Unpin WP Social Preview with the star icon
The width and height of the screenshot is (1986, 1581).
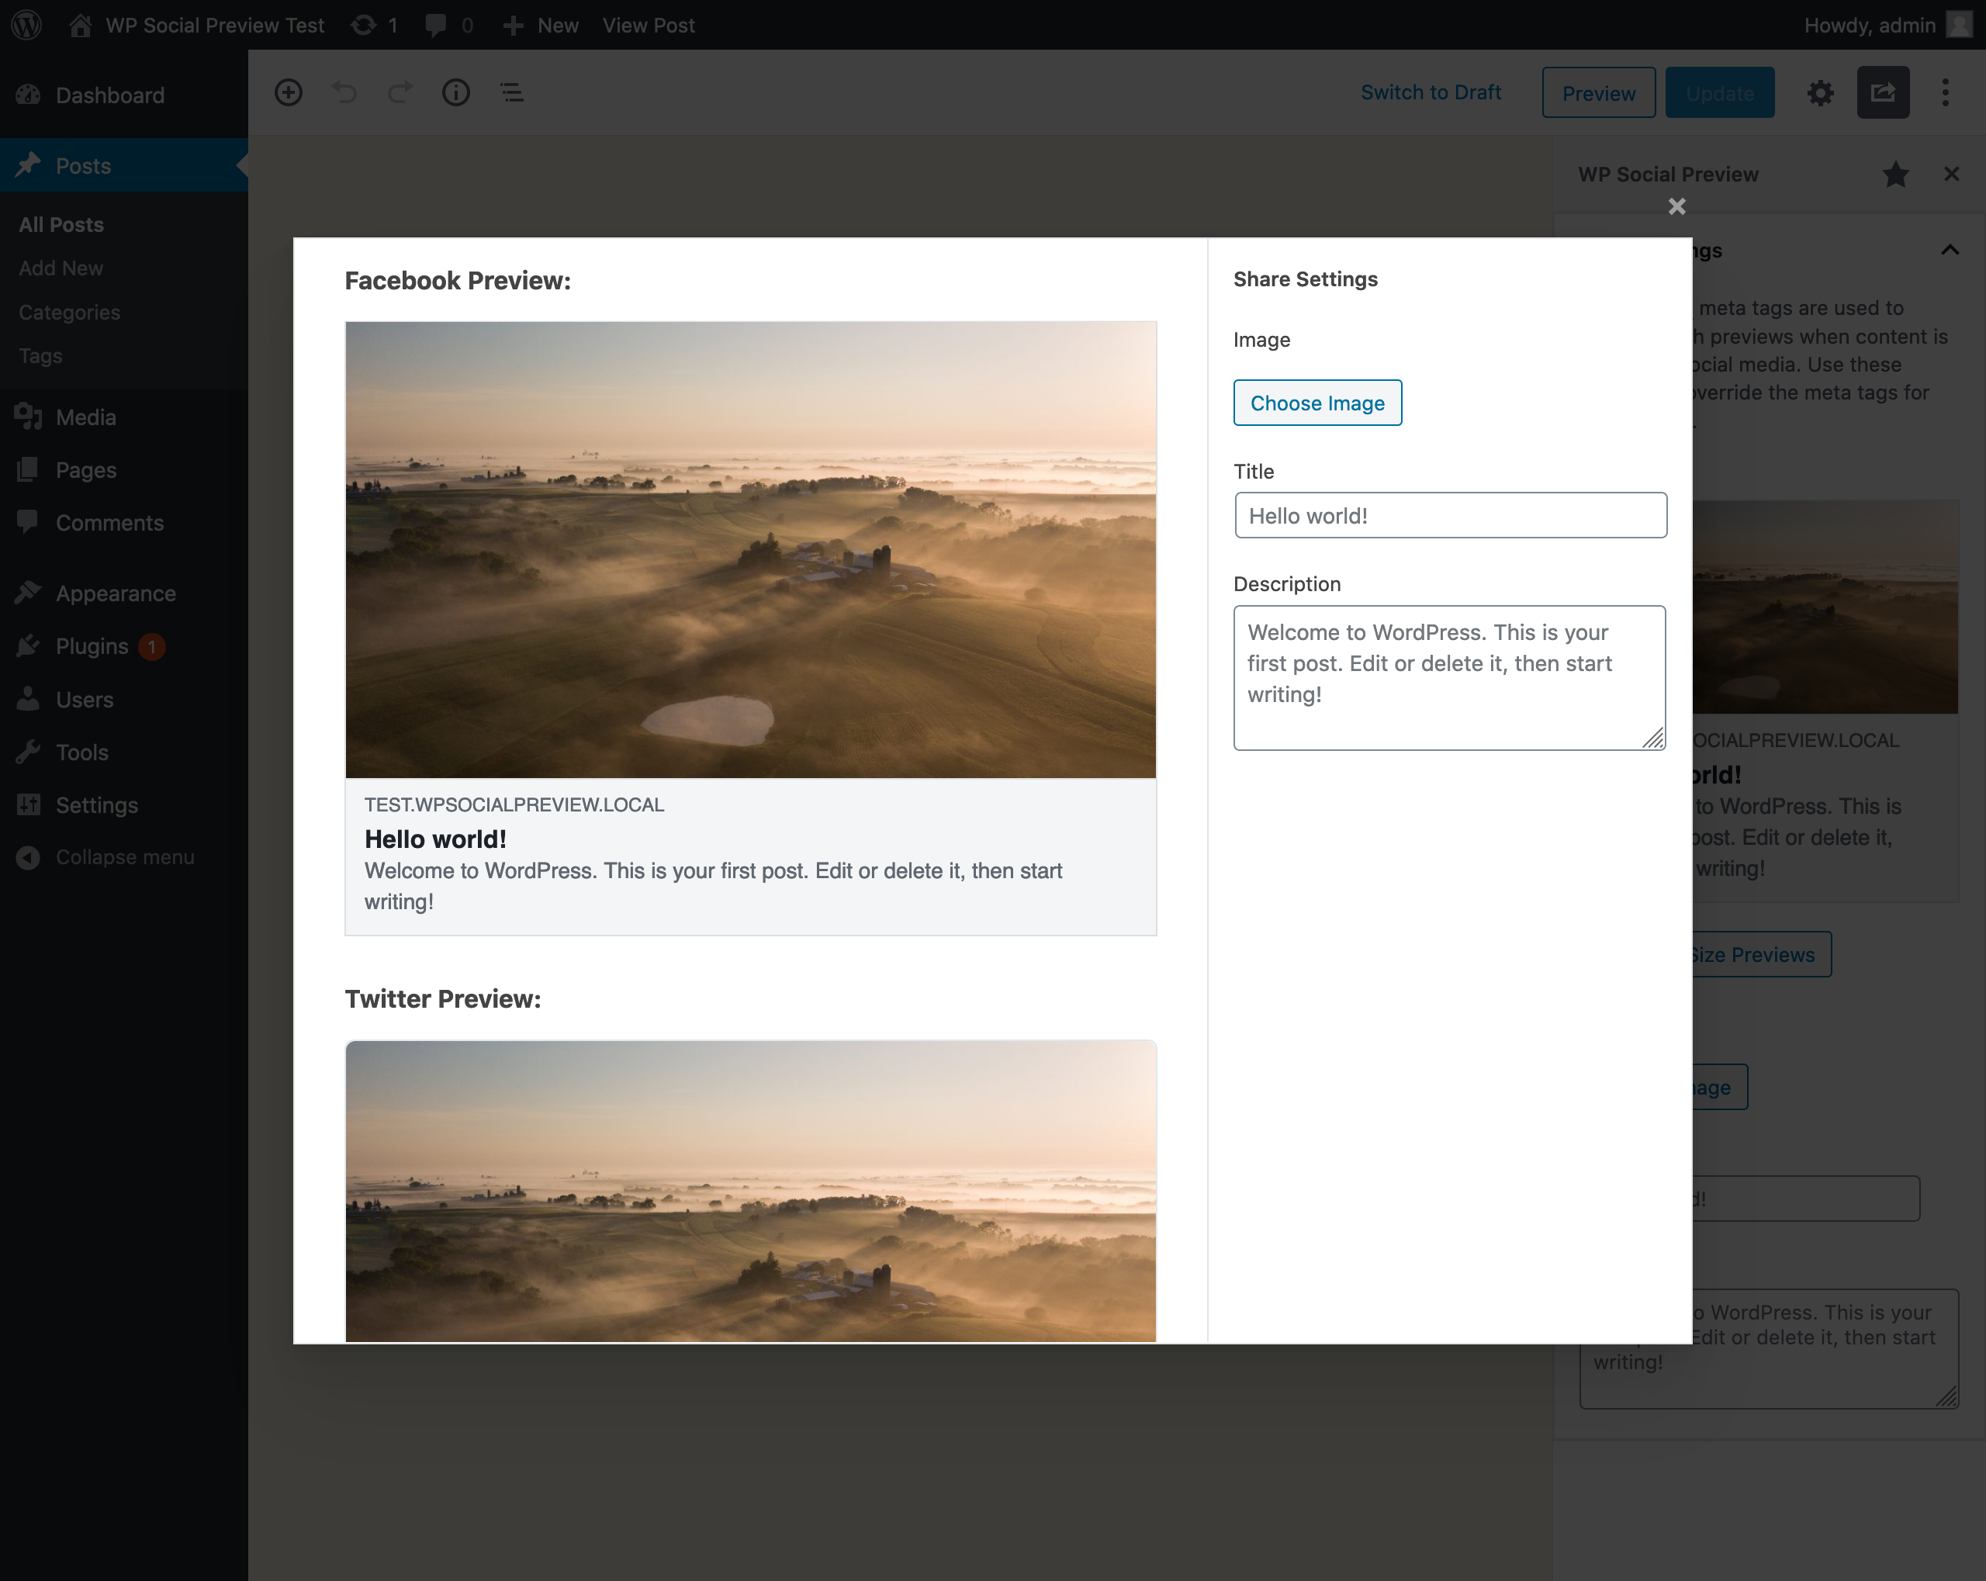1896,174
